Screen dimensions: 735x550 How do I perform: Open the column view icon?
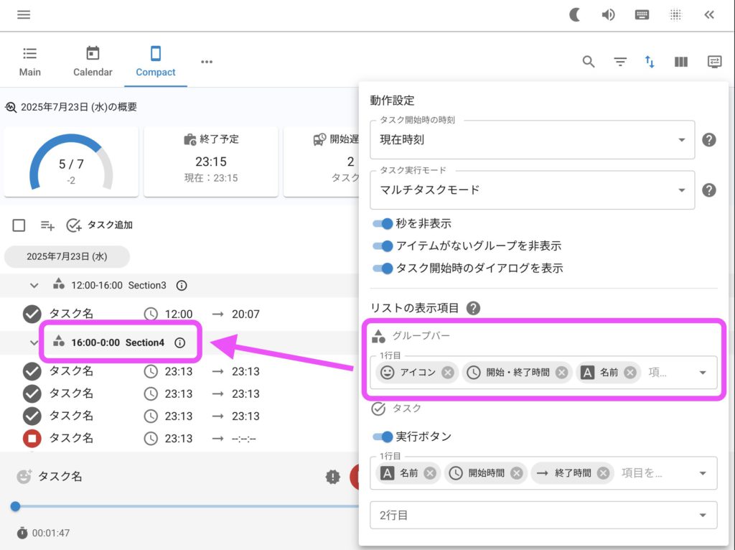pos(680,62)
